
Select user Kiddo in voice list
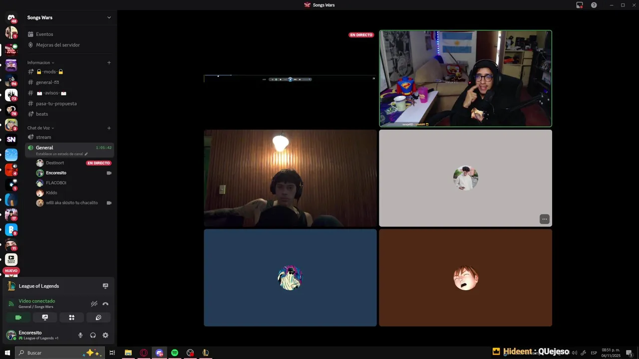51,193
